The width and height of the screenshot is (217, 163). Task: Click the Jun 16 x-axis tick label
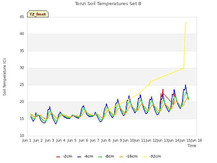click(196, 140)
